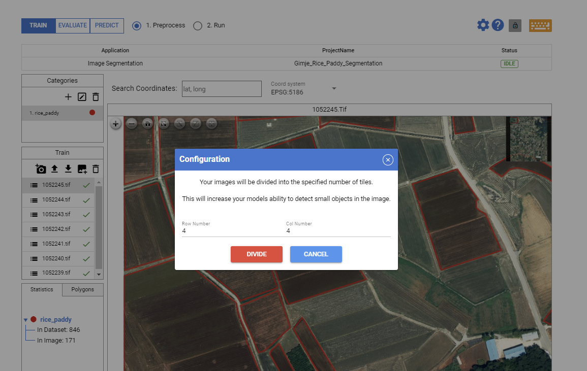The image size is (587, 371).
Task: Zoom into the map with the plus icon
Action: (x=115, y=123)
